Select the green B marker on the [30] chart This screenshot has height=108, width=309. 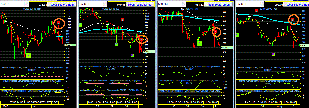pos(199,43)
